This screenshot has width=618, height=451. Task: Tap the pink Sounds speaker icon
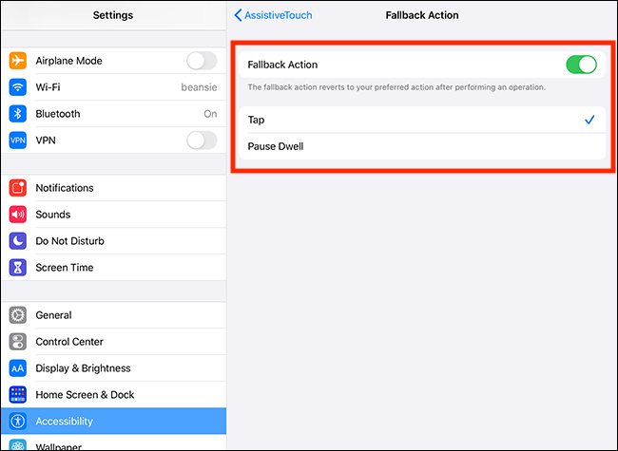(18, 215)
